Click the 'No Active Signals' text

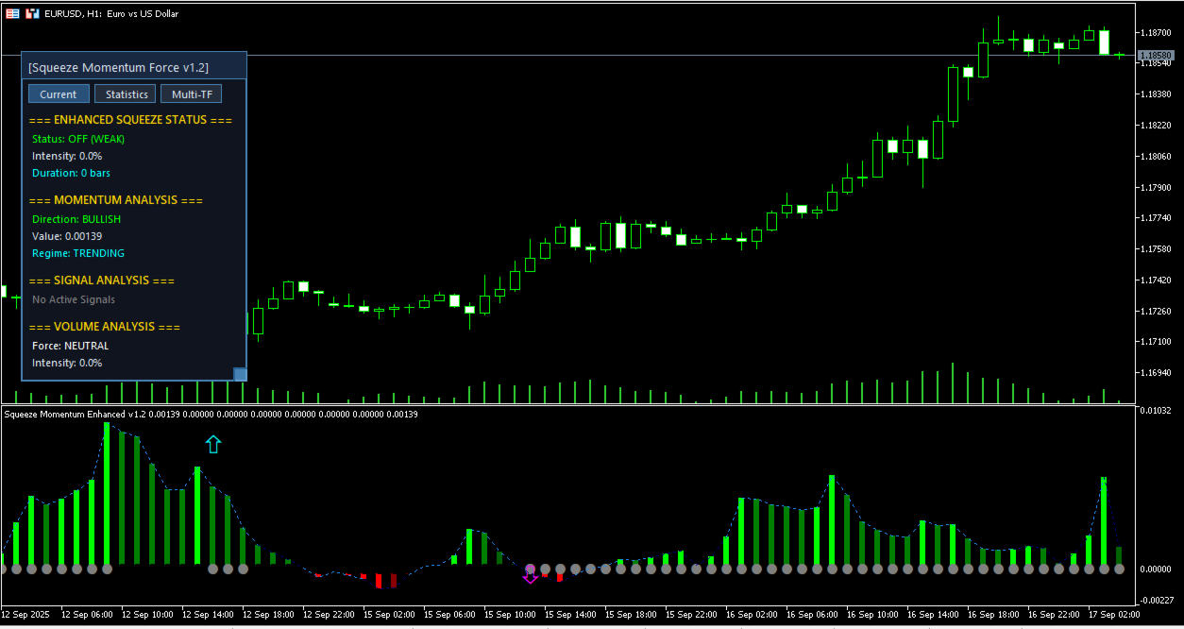coord(74,299)
